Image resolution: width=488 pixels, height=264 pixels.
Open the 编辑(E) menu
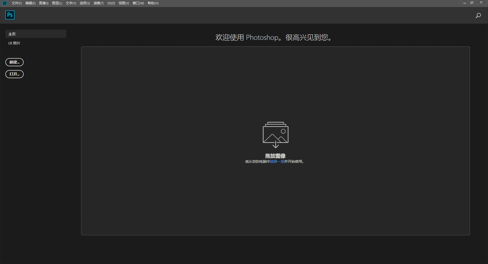(30, 3)
